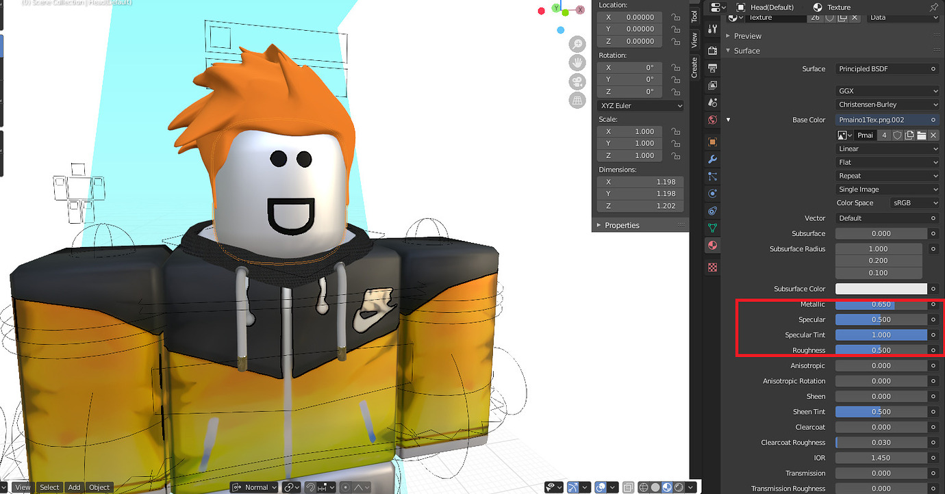Open the Physics properties tab
Image resolution: width=945 pixels, height=494 pixels.
[712, 192]
